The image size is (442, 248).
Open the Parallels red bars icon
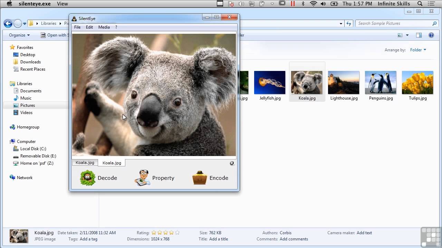[293, 4]
